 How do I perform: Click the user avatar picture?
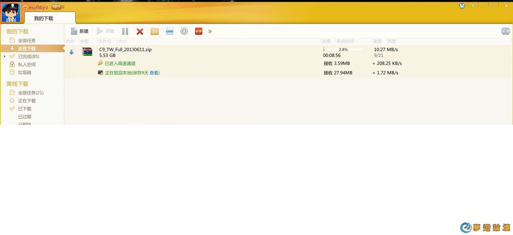point(11,13)
